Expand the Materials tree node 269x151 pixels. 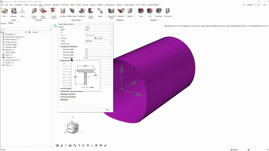click(1, 50)
